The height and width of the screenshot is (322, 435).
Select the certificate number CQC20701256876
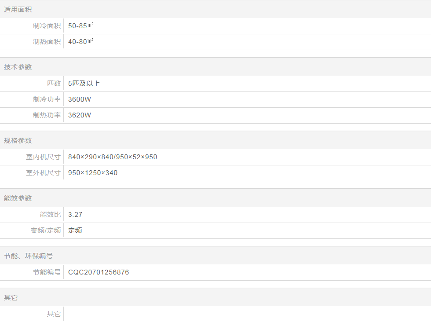click(99, 272)
